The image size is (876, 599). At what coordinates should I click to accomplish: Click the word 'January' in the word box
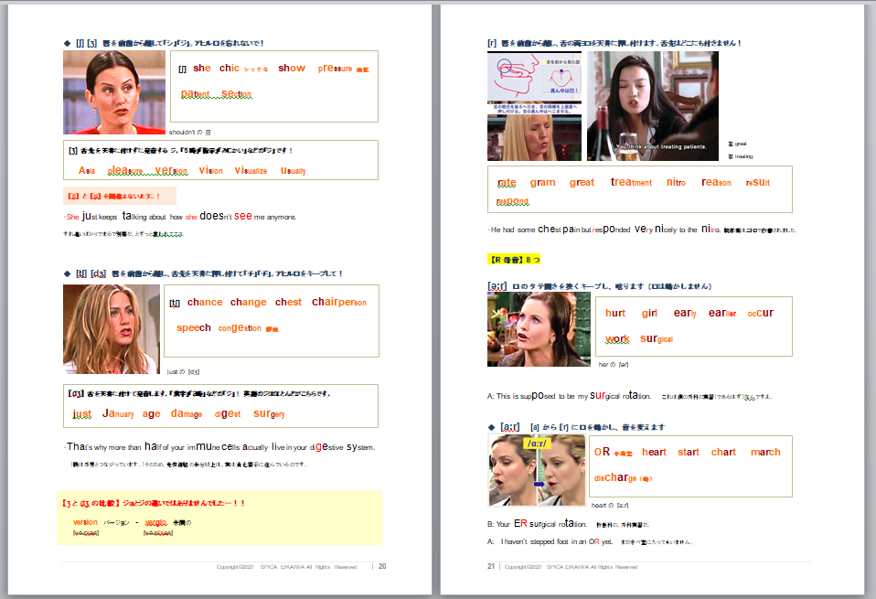click(x=118, y=413)
